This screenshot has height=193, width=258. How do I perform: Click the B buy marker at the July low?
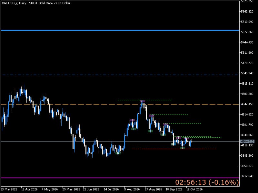[118, 153]
